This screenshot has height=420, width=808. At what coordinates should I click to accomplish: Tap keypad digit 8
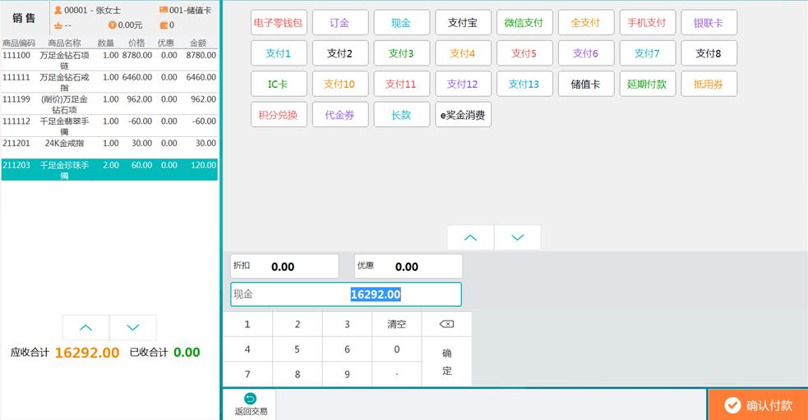(298, 374)
